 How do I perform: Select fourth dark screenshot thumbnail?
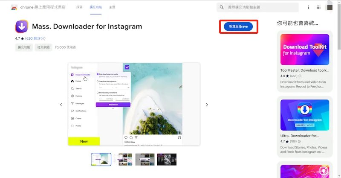[x=167, y=160]
